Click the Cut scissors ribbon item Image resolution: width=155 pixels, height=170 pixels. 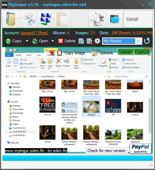pos(24,60)
